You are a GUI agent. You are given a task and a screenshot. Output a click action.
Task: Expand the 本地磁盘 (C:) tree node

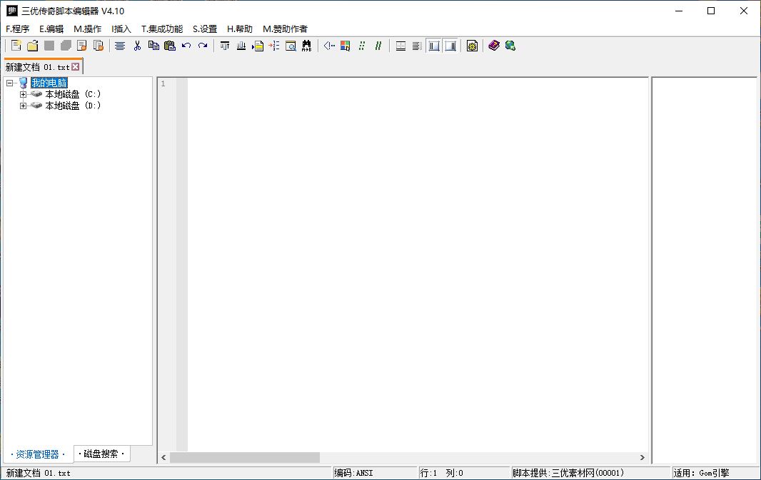24,94
